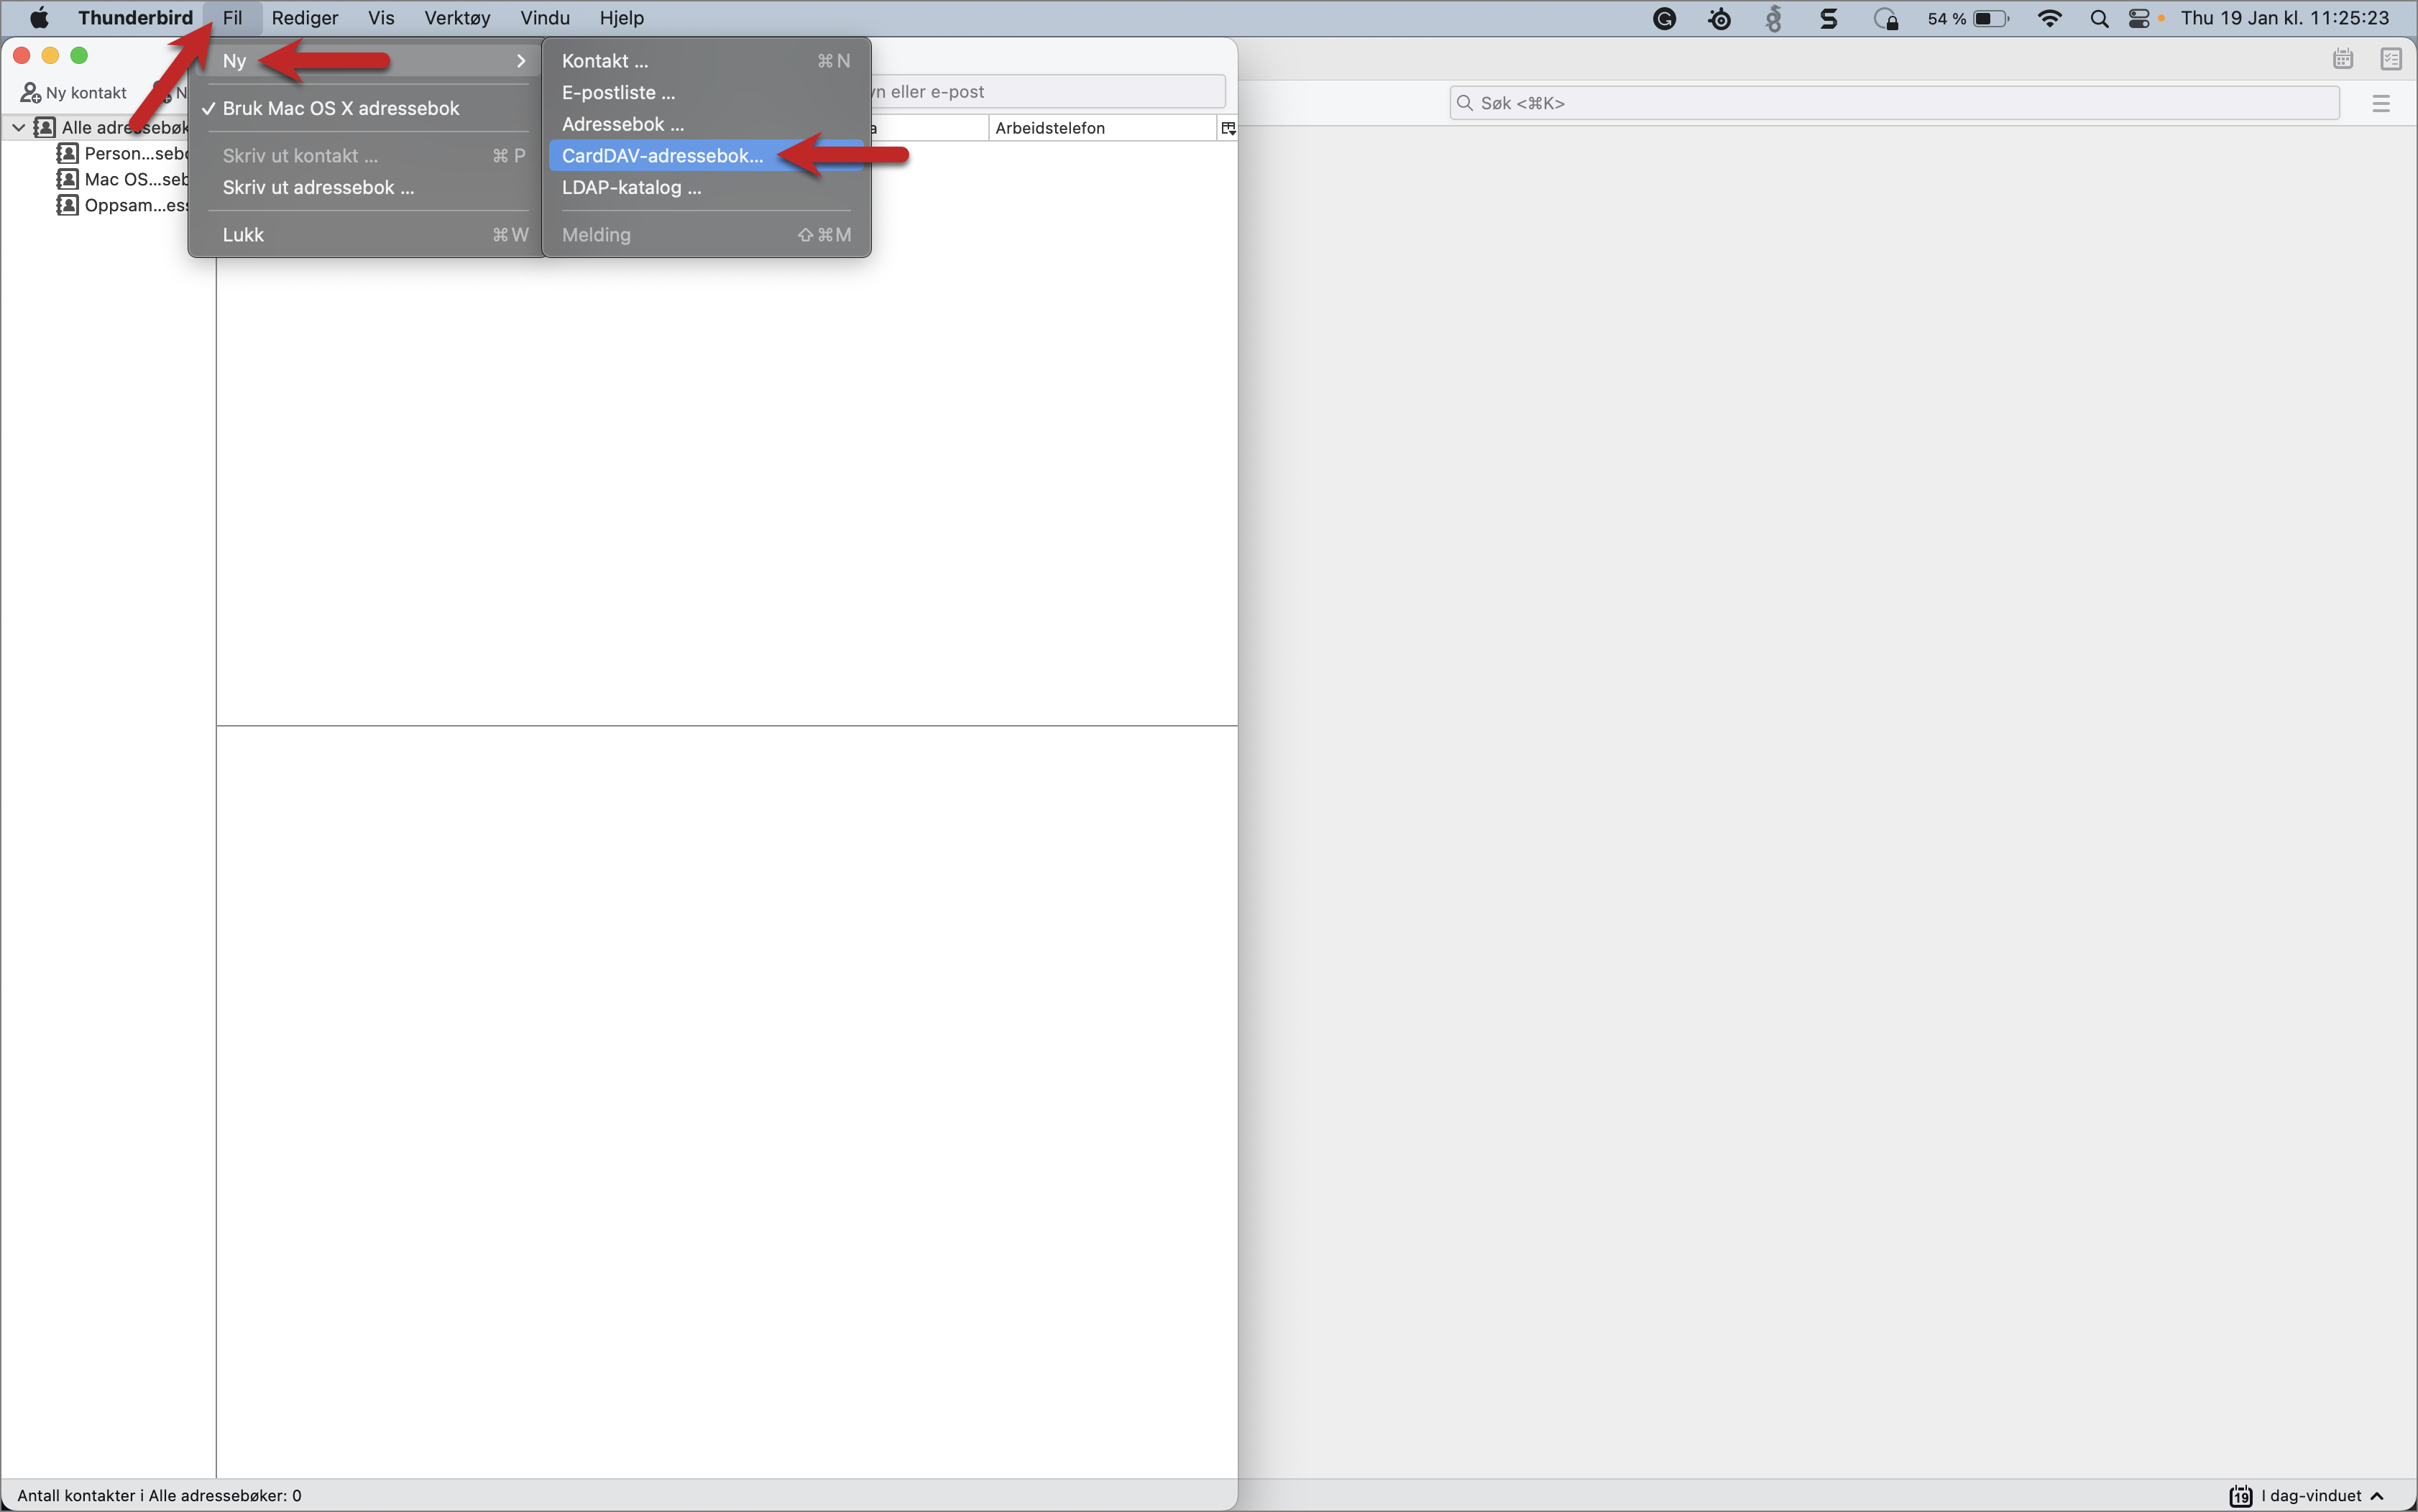Choose Adressebok ... from submenu
Image resolution: width=2418 pixels, height=1512 pixels.
point(706,124)
